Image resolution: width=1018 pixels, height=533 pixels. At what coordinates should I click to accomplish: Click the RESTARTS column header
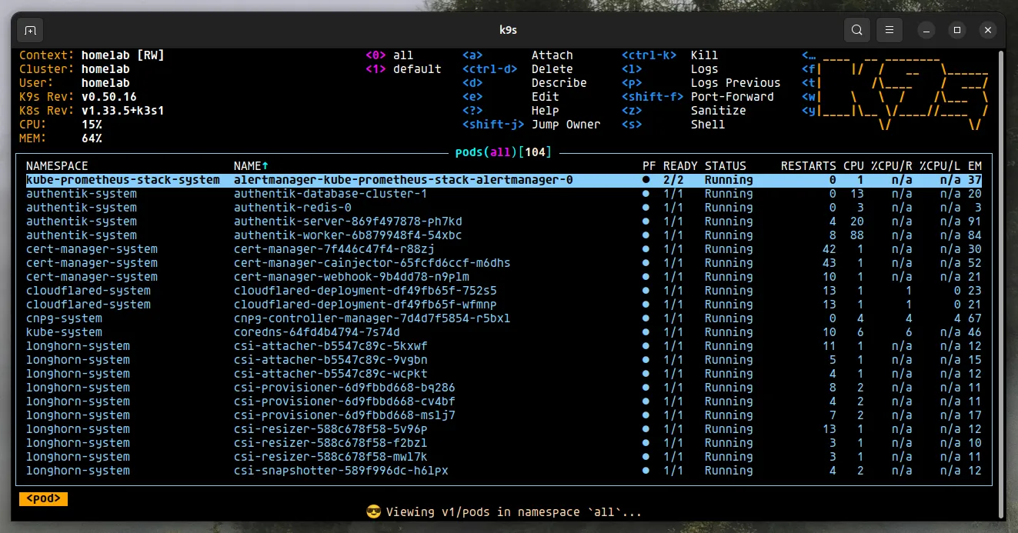pyautogui.click(x=808, y=166)
